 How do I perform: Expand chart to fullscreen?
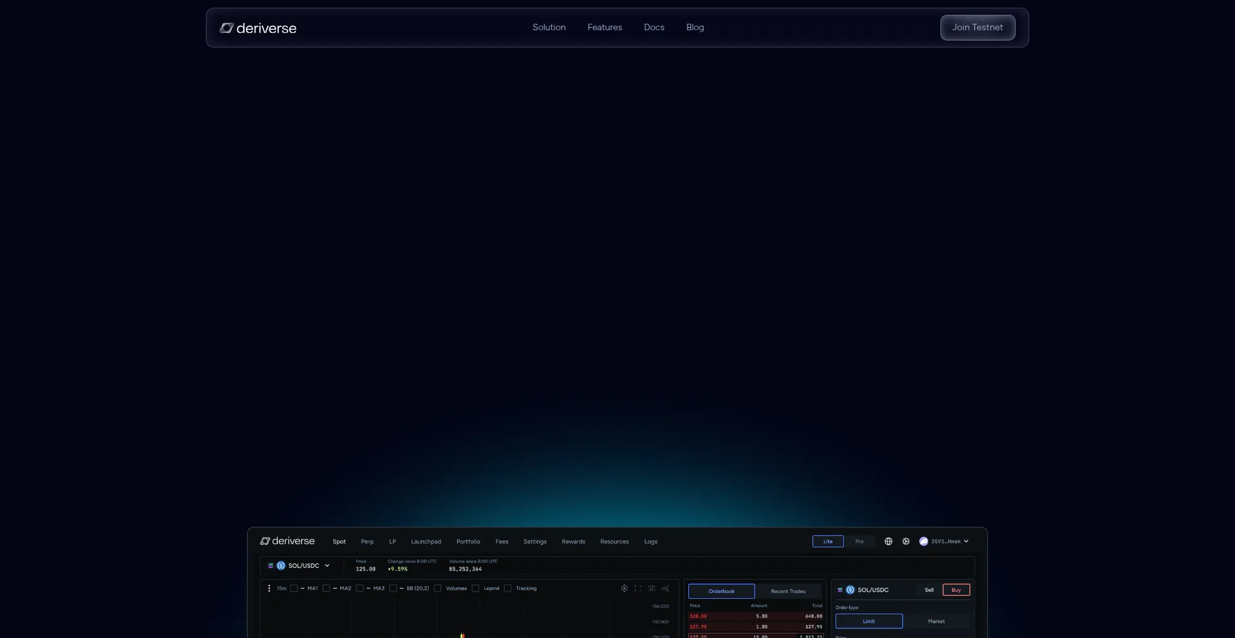click(638, 589)
